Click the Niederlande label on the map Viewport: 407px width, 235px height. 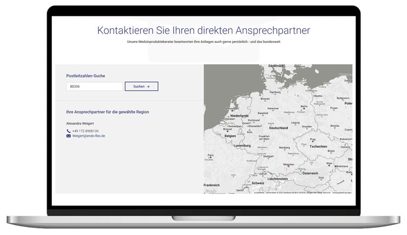(x=240, y=116)
